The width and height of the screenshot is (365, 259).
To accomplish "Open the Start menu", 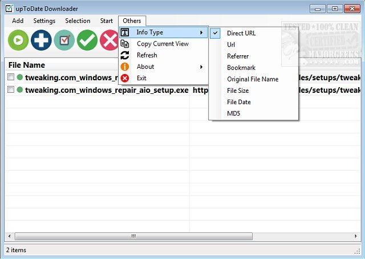I will point(107,20).
